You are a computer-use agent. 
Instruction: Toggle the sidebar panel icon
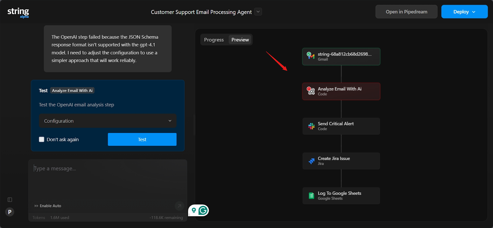coord(10,200)
